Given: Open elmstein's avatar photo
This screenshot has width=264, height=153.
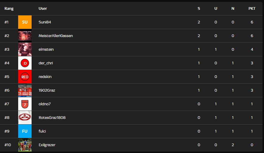Looking at the screenshot, I should (25, 50).
